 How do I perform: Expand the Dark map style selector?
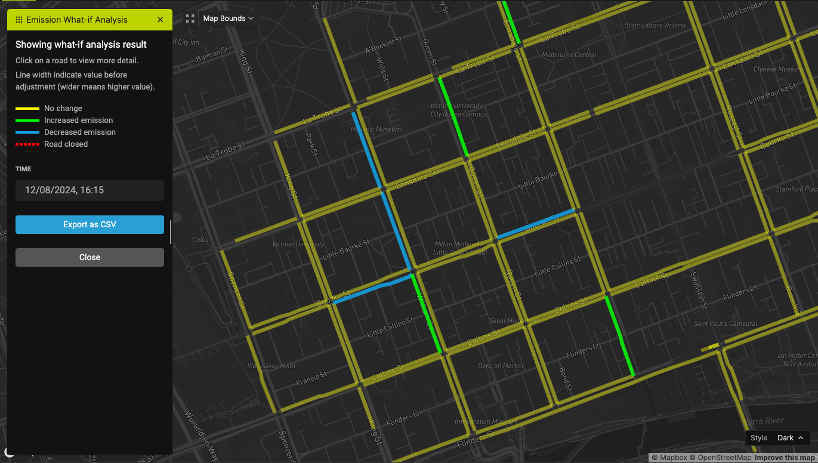click(x=790, y=438)
